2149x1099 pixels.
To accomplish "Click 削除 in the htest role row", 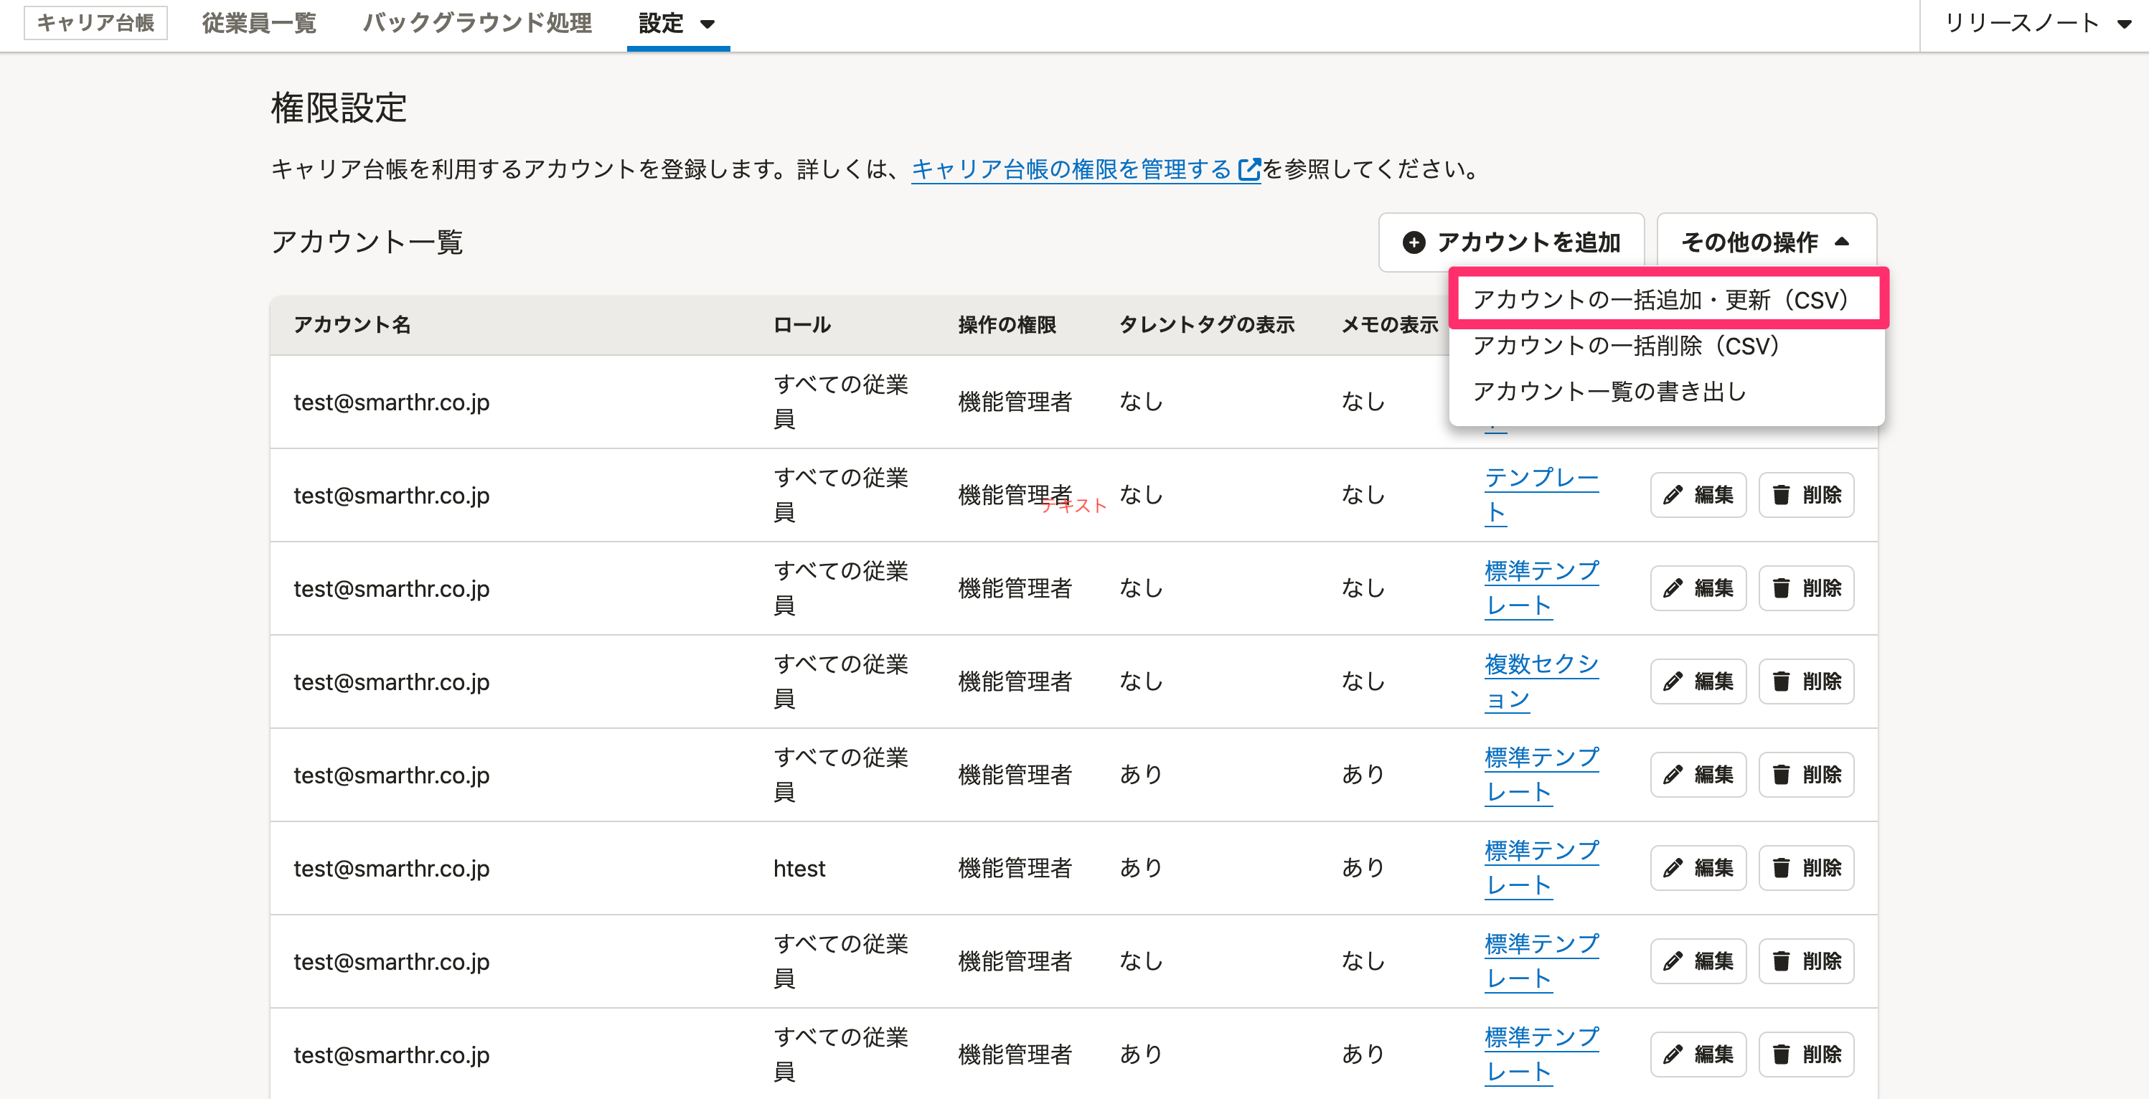I will (x=1806, y=868).
